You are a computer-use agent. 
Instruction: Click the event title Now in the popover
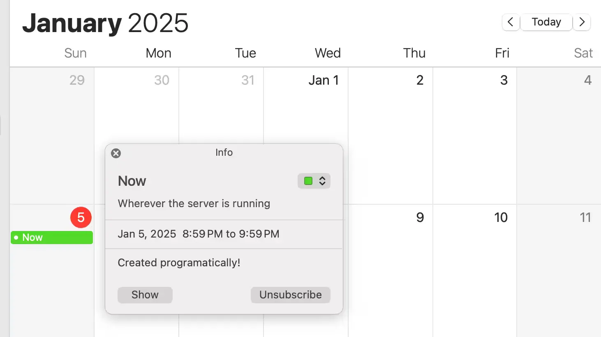coord(132,181)
